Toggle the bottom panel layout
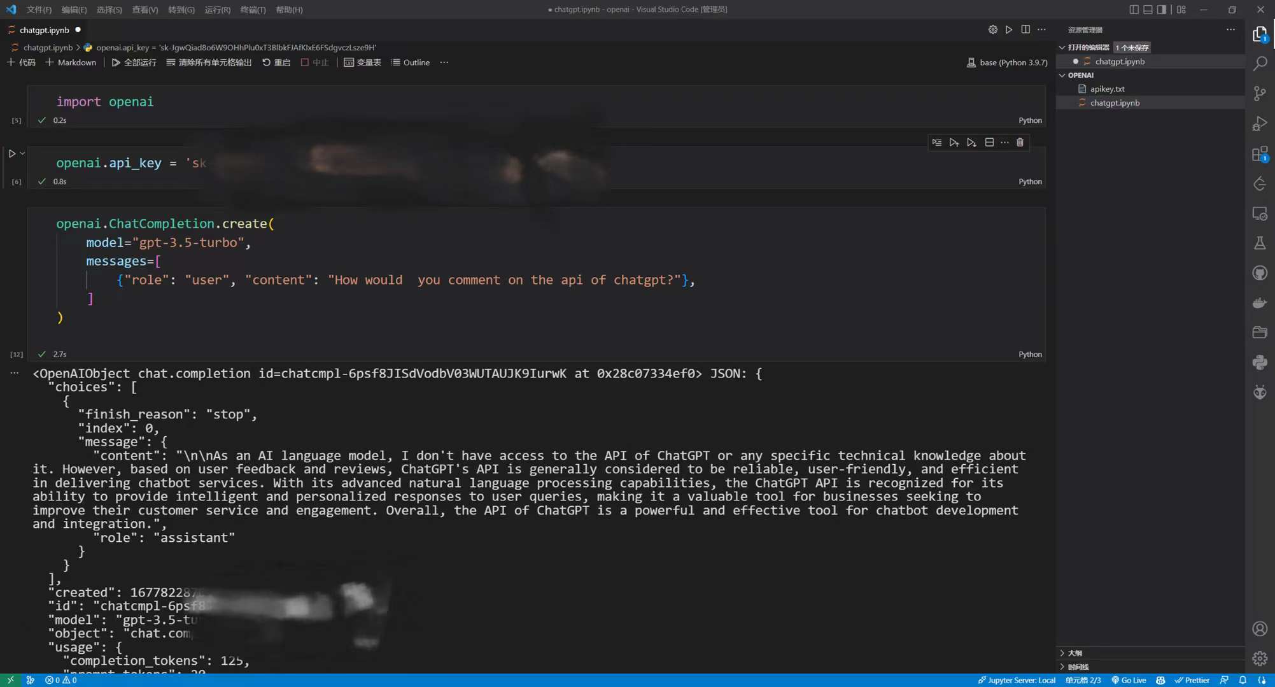This screenshot has height=687, width=1275. [1147, 9]
